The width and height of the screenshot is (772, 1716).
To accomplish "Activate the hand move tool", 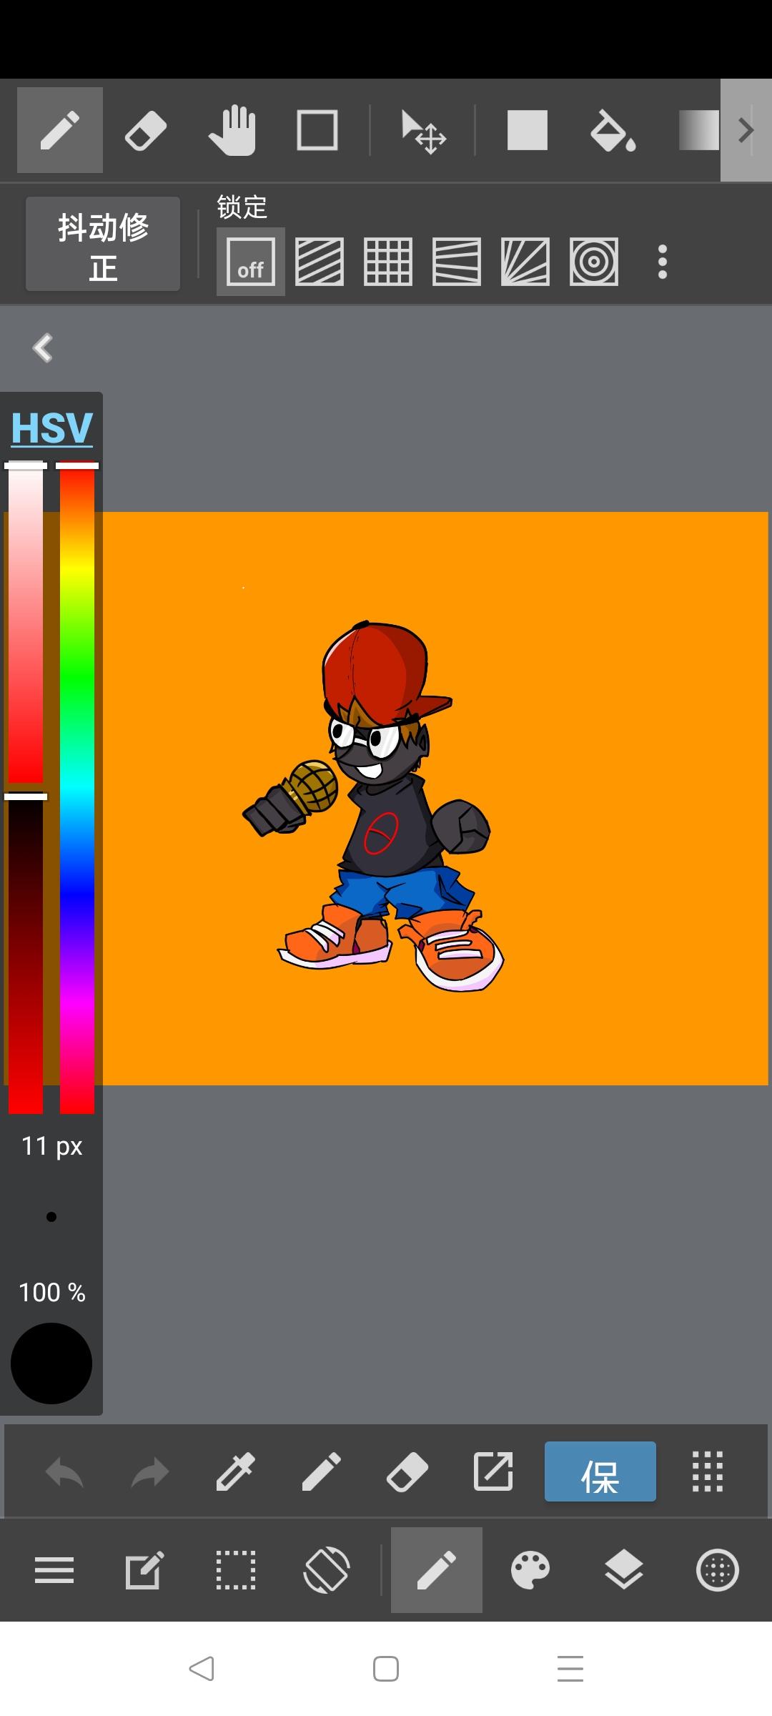I will point(232,130).
